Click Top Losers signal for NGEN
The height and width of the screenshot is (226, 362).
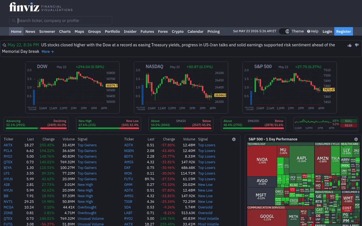[207, 151]
